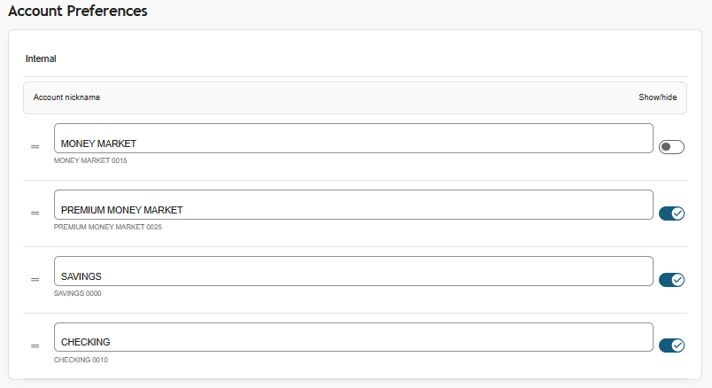
Task: Select the SAVINGS 0000 account caption
Action: [x=78, y=293]
